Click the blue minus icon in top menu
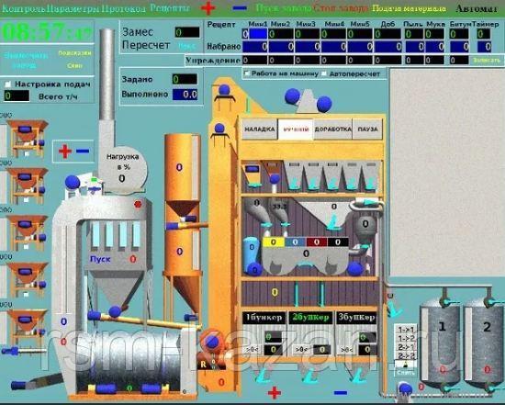This screenshot has width=505, height=405. 240,8
